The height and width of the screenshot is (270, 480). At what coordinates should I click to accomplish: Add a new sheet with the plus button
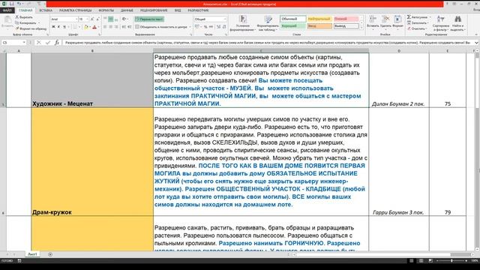(x=50, y=254)
